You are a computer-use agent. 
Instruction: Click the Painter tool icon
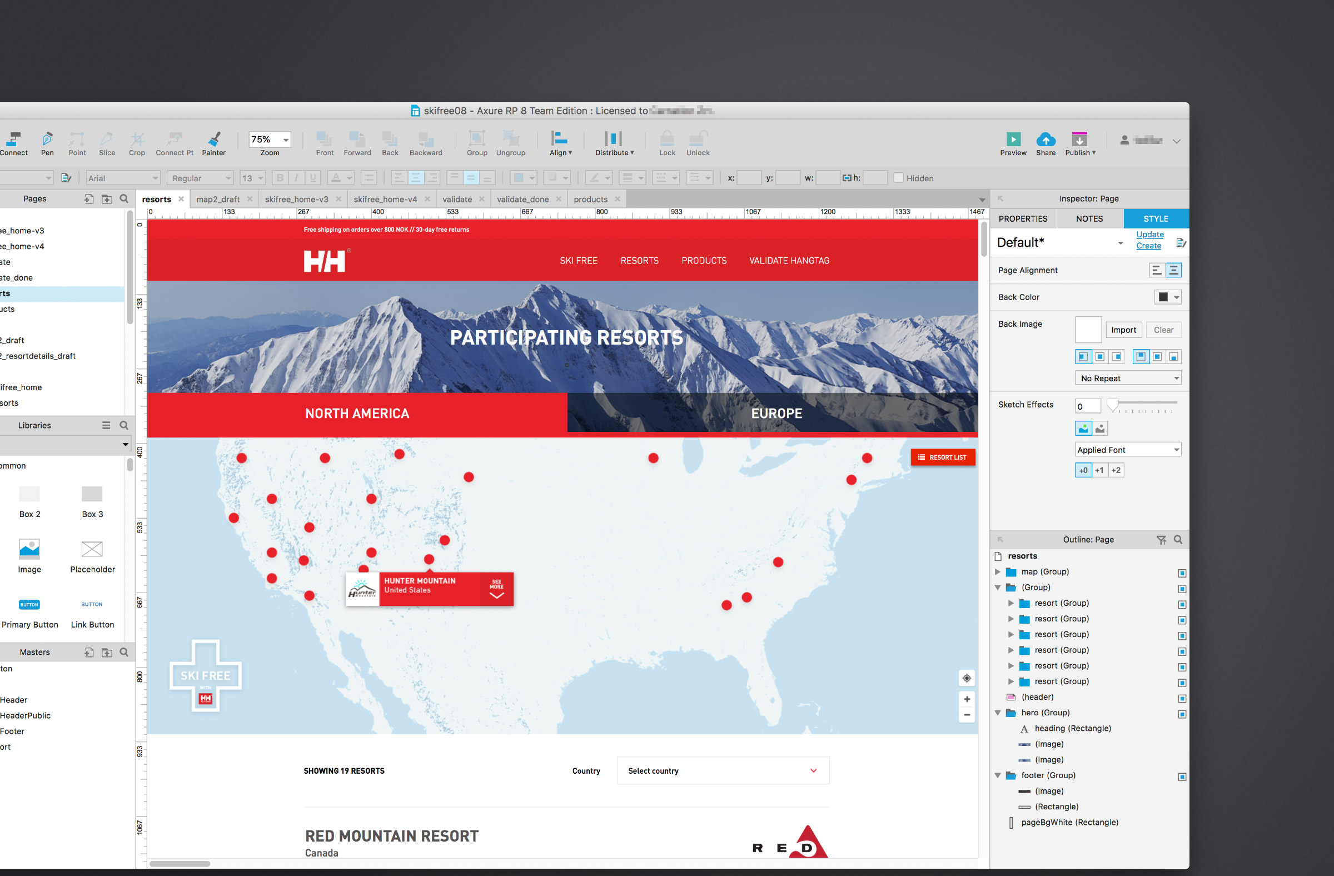(x=213, y=139)
